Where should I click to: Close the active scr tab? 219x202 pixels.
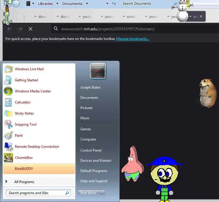coord(201,16)
